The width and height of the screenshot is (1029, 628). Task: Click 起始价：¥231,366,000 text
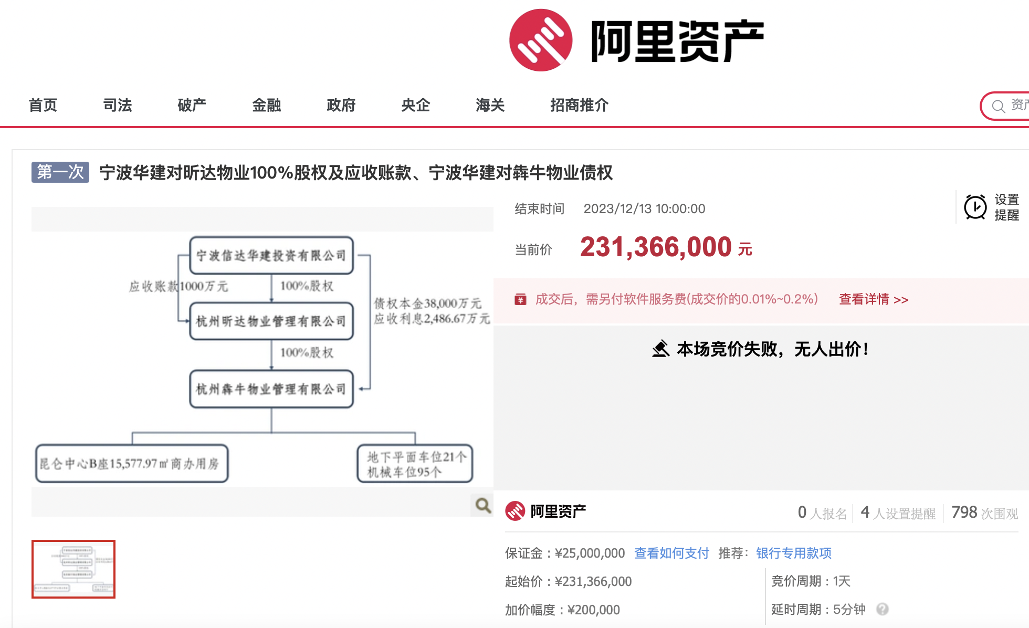click(x=569, y=581)
